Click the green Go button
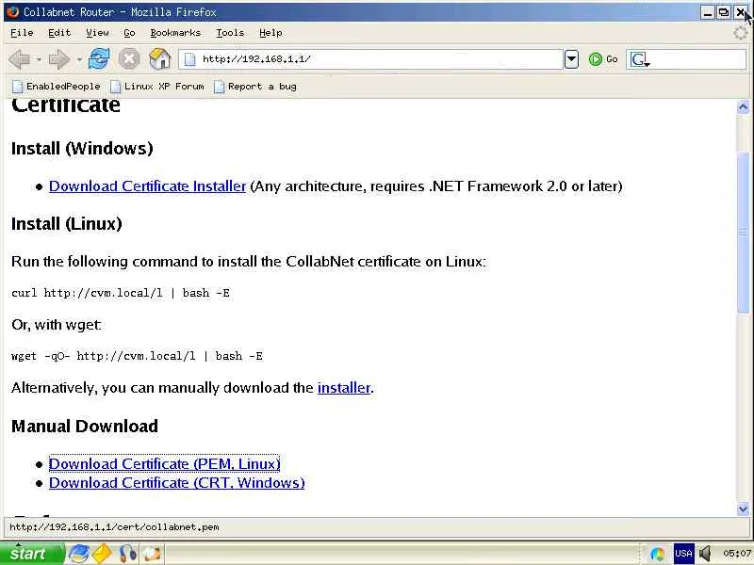 pos(603,59)
